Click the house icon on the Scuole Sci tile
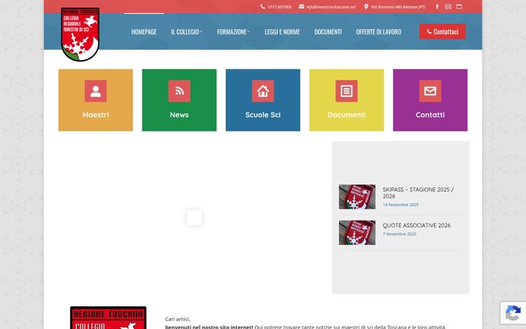Image resolution: width=526 pixels, height=329 pixels. click(263, 91)
